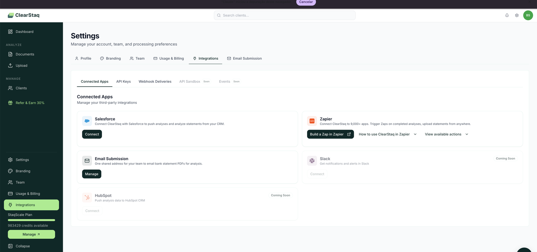
Task: Click the HubSpot Coming Soon label
Action: pyautogui.click(x=281, y=195)
